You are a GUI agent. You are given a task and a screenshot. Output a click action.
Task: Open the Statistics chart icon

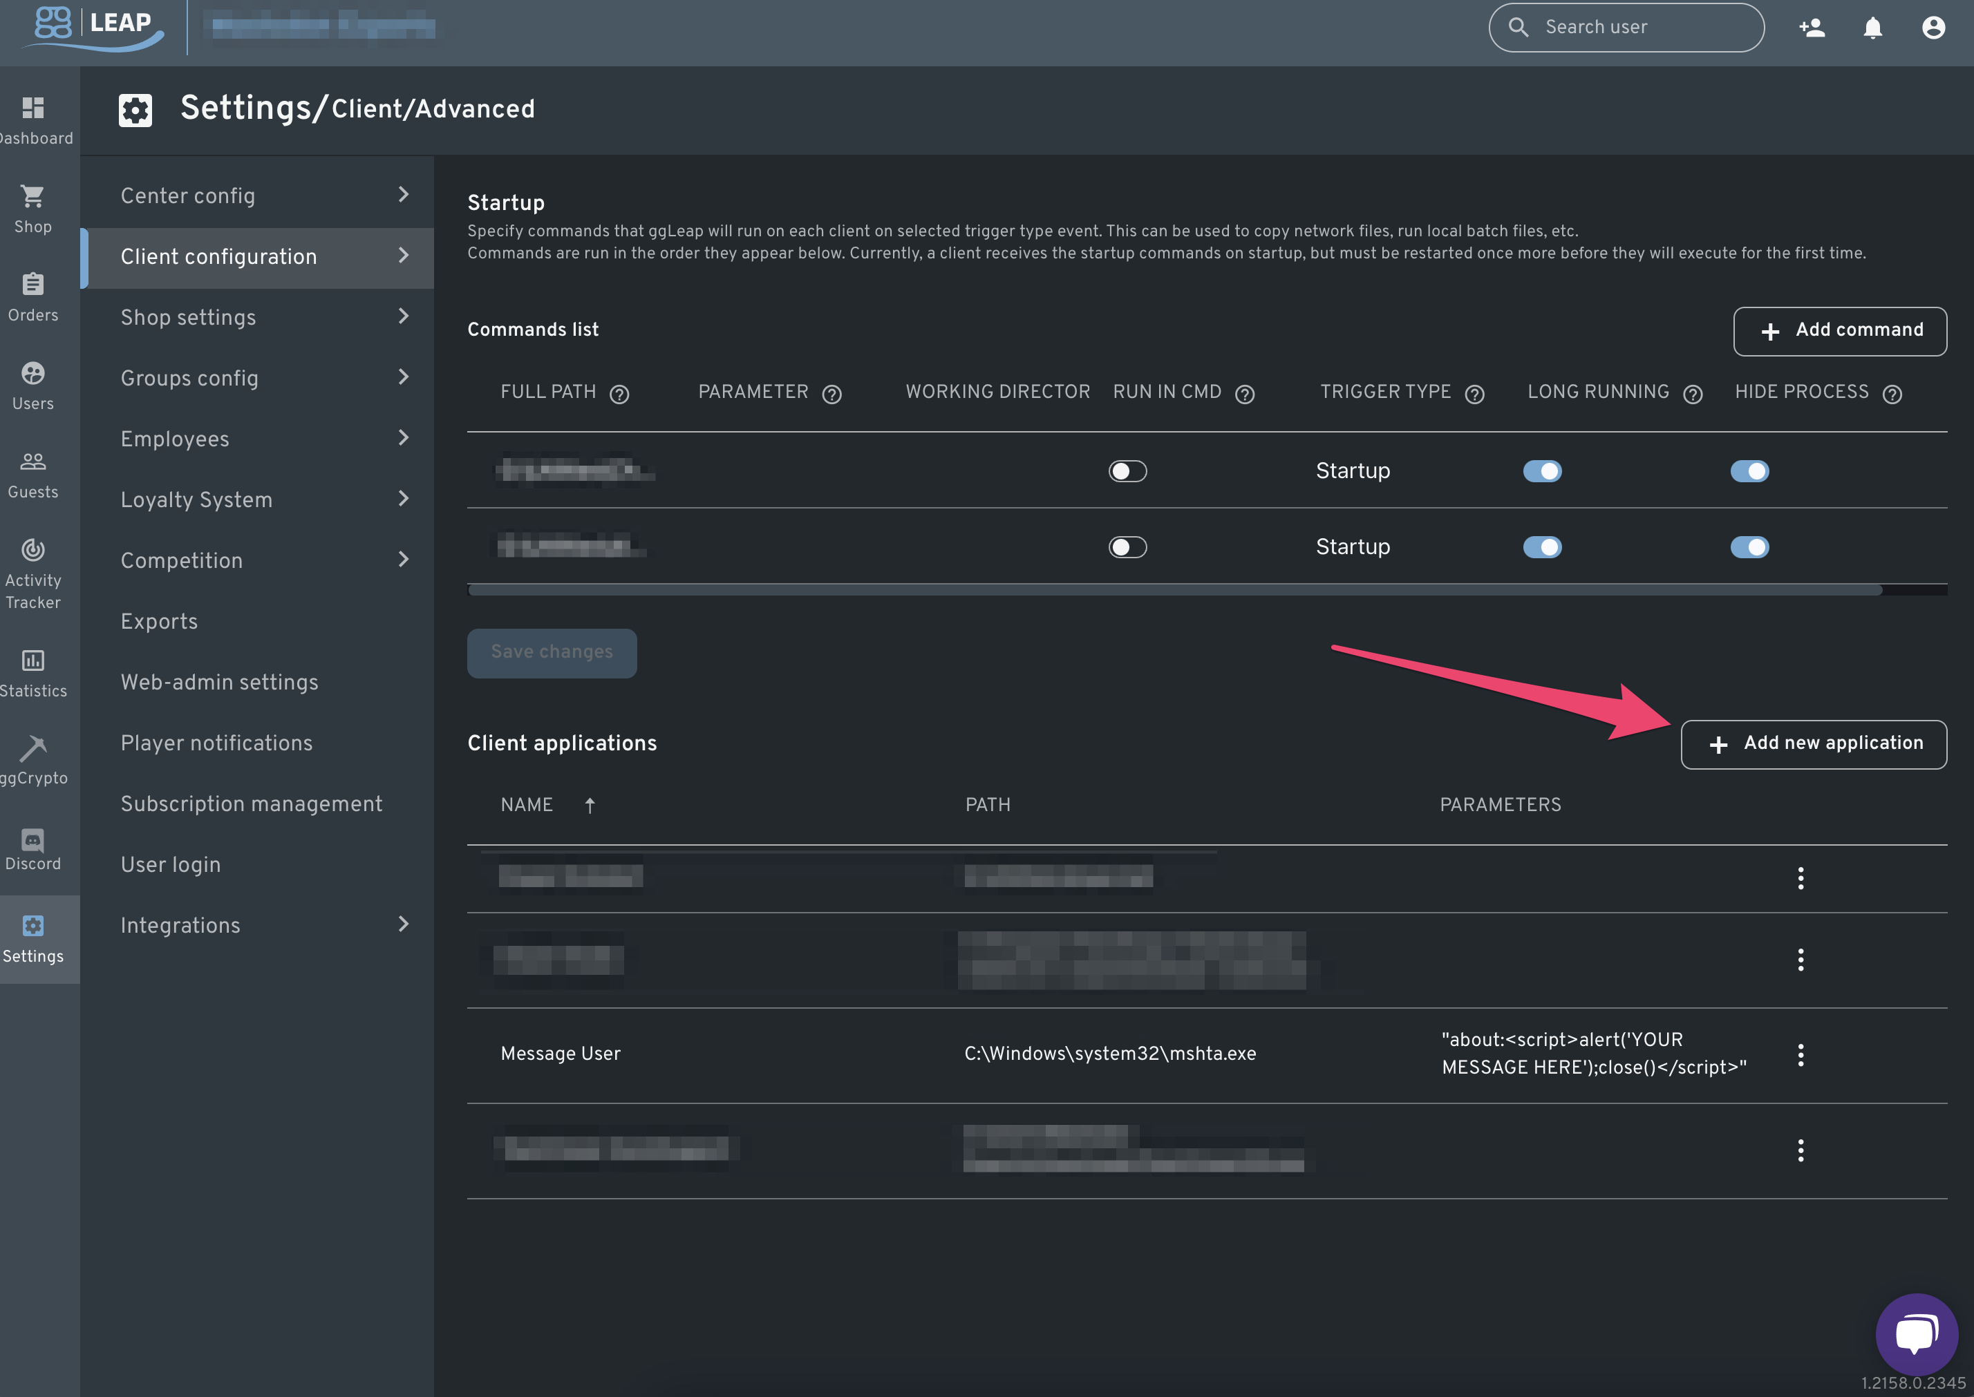tap(32, 661)
